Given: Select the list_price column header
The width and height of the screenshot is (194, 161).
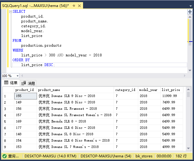Looking at the screenshot, I should coord(172,90).
